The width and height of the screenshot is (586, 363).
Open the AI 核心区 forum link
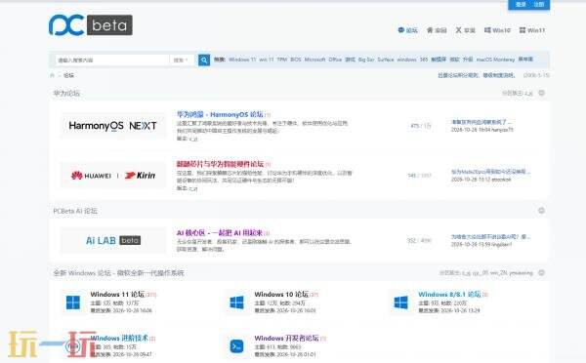[220, 232]
